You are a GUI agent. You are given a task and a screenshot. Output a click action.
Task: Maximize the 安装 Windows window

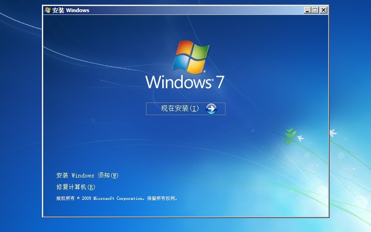[x=315, y=10]
